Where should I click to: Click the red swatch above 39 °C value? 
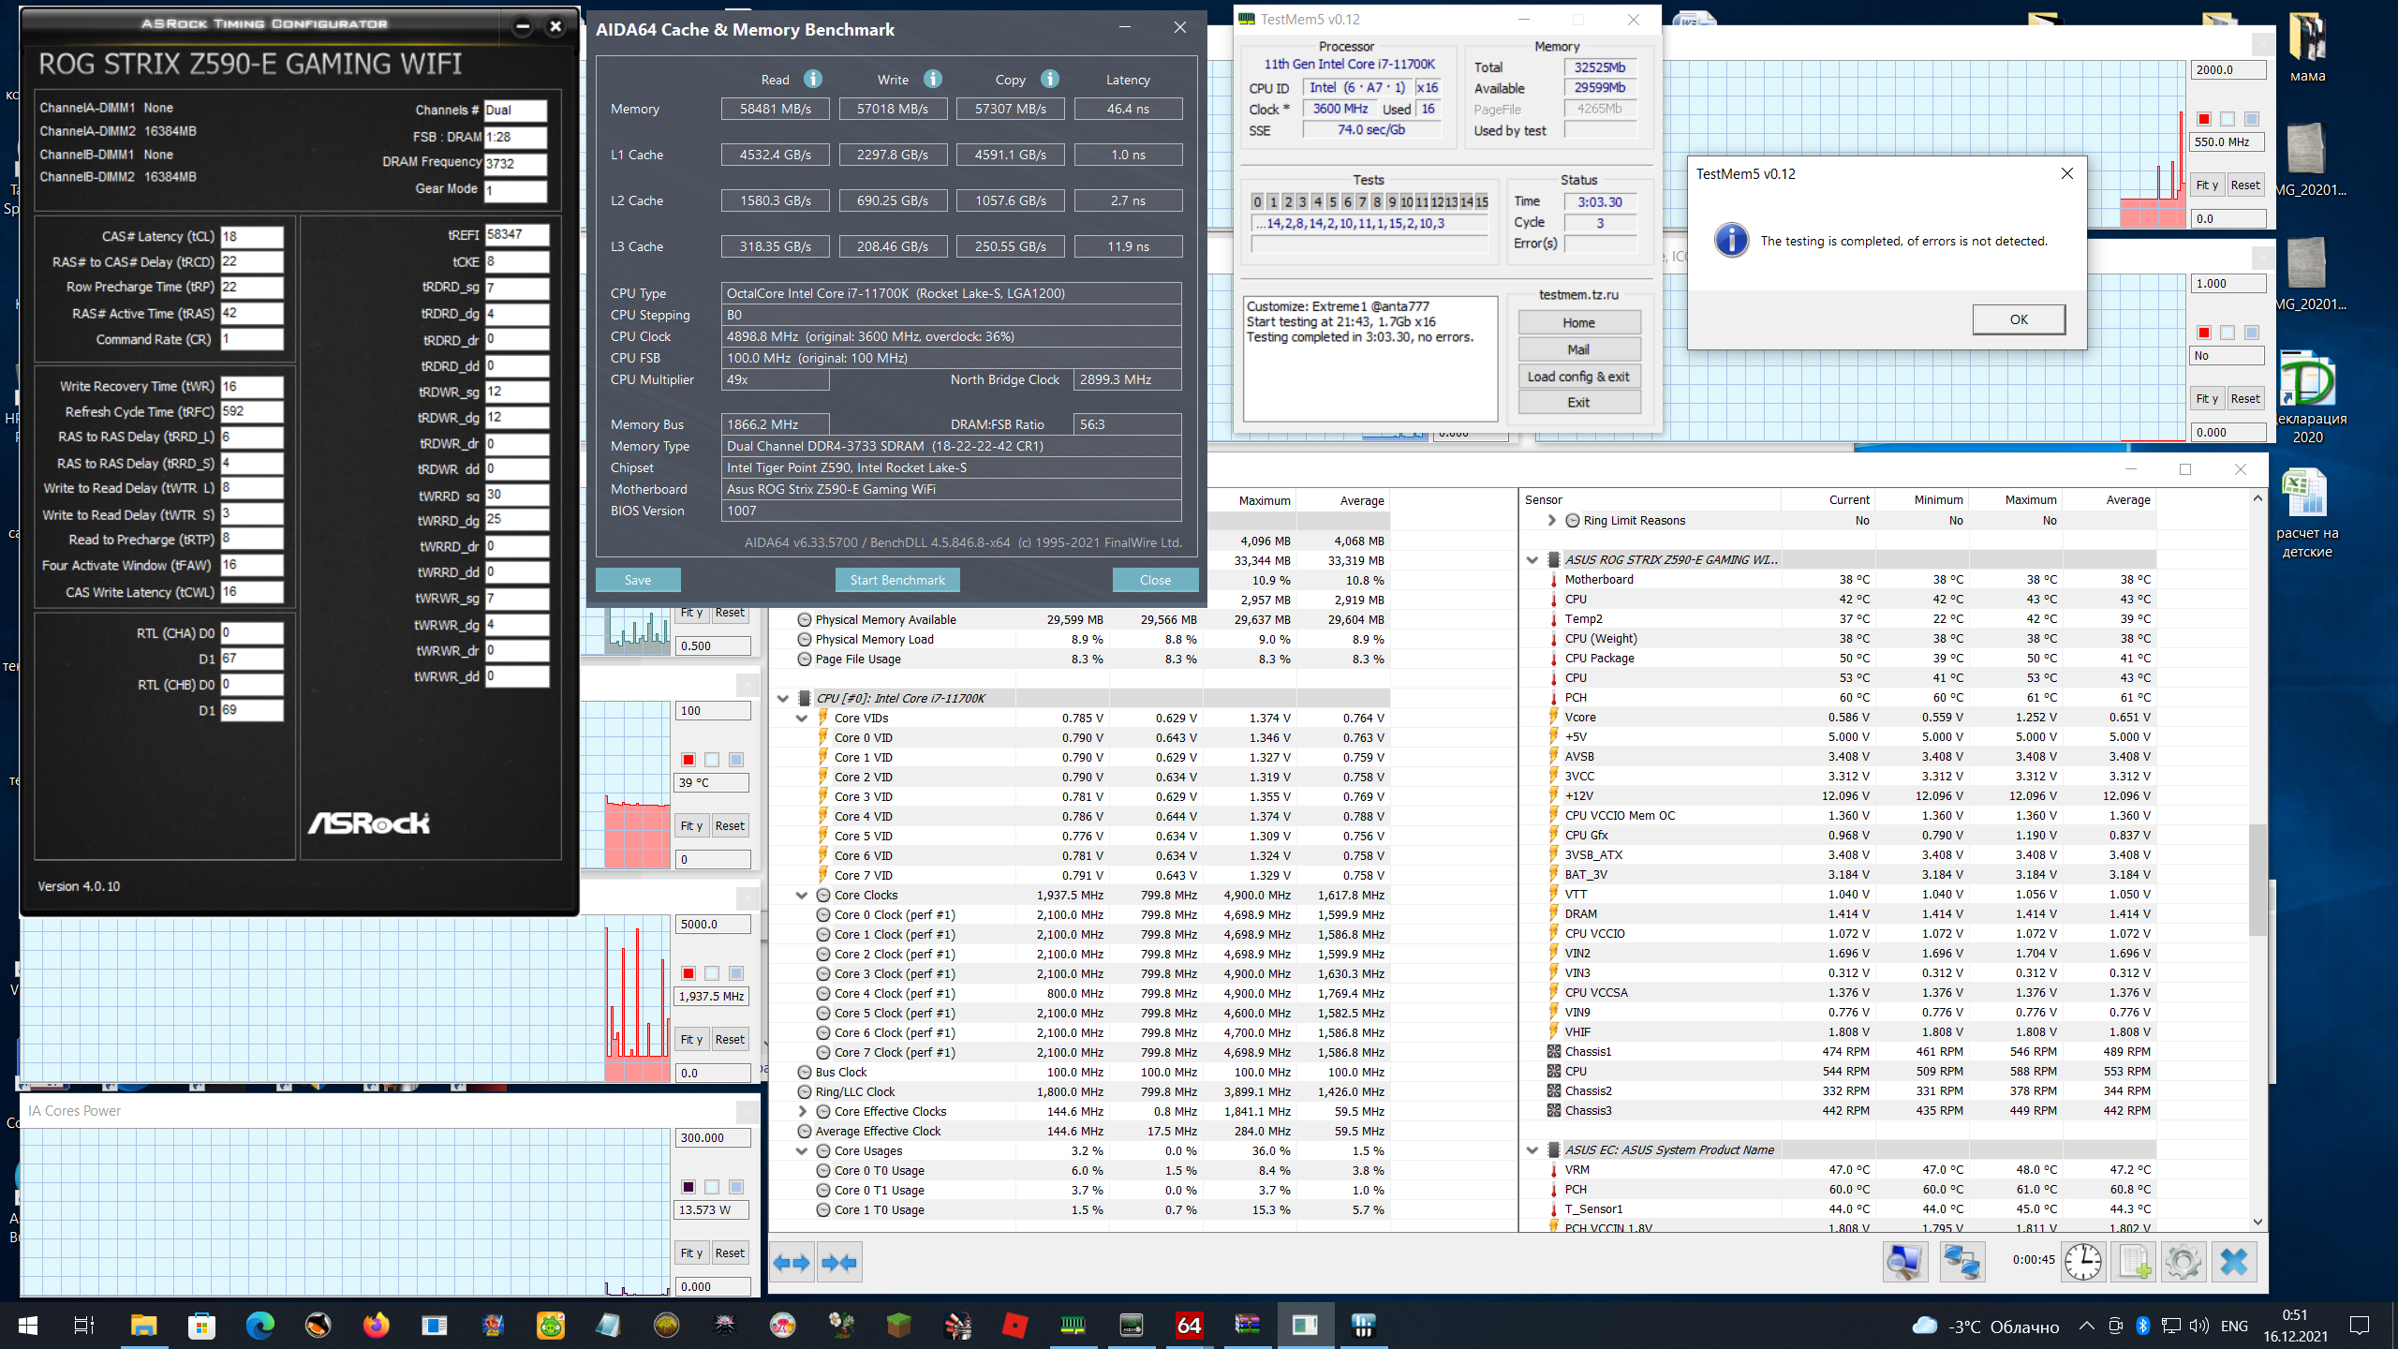(x=688, y=760)
